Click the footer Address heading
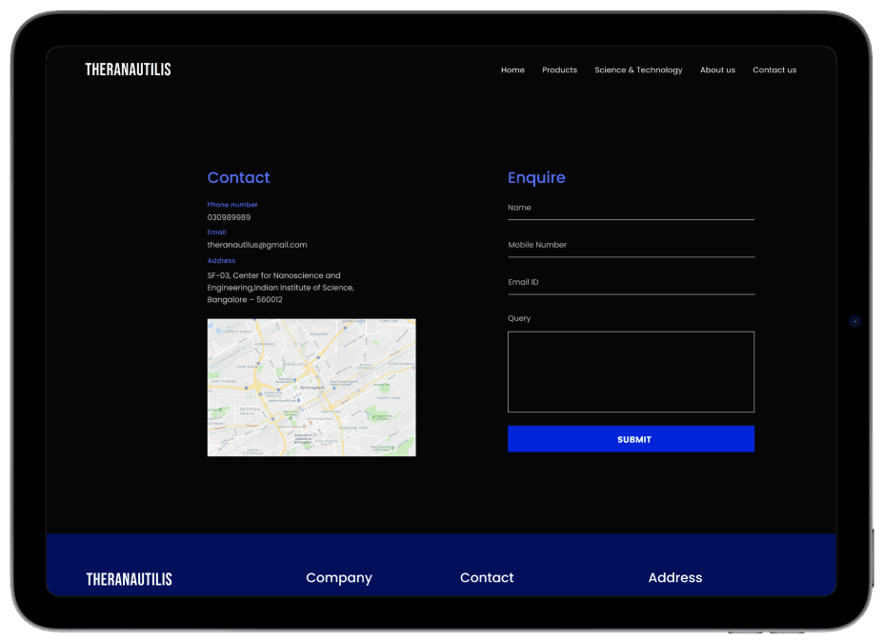883x642 pixels. pos(674,578)
